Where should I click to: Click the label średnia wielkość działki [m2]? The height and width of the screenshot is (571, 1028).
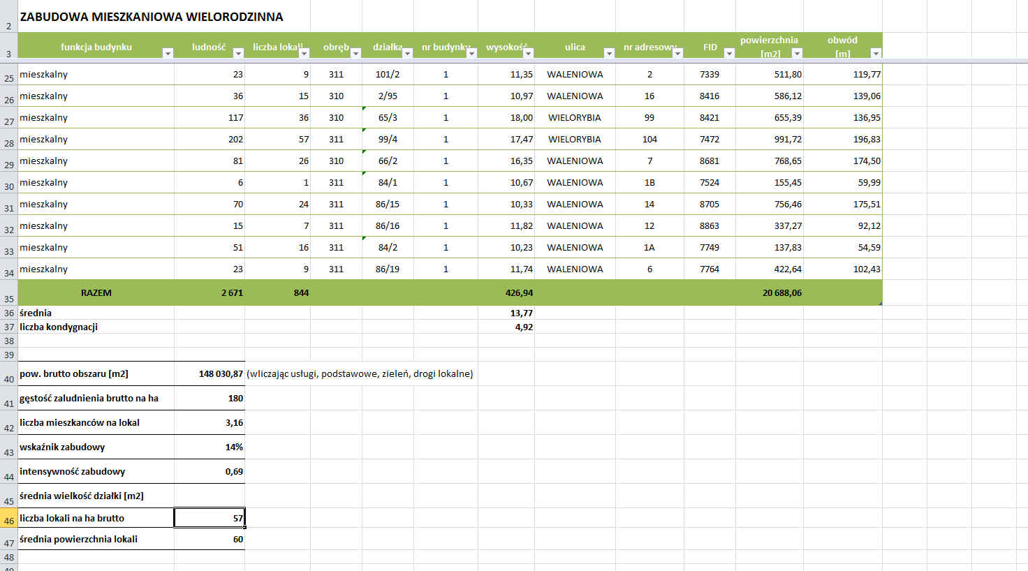tap(82, 496)
